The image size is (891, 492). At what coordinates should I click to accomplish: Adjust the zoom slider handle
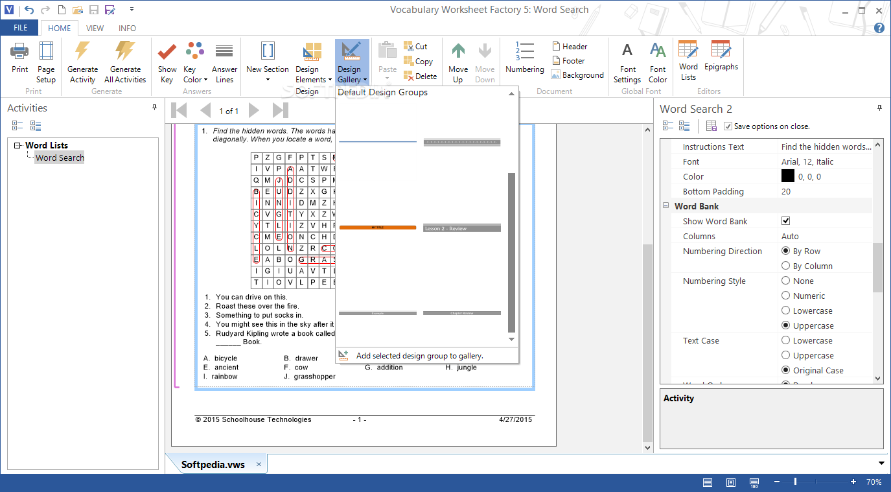[x=795, y=482]
